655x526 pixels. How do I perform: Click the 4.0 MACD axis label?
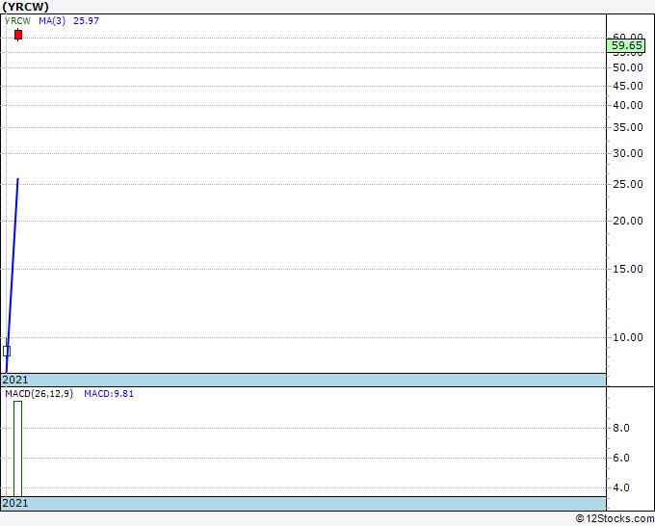pyautogui.click(x=621, y=487)
